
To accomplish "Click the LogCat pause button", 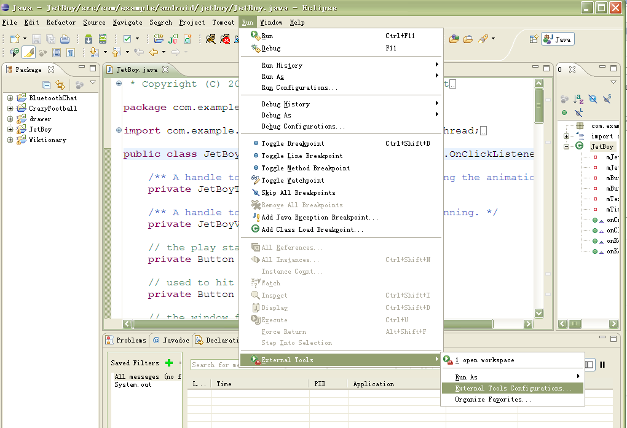I will 602,365.
